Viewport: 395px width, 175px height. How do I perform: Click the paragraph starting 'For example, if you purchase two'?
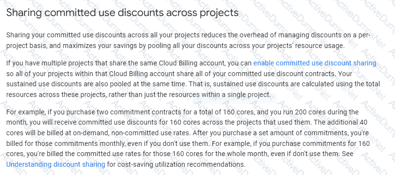pyautogui.click(x=188, y=138)
